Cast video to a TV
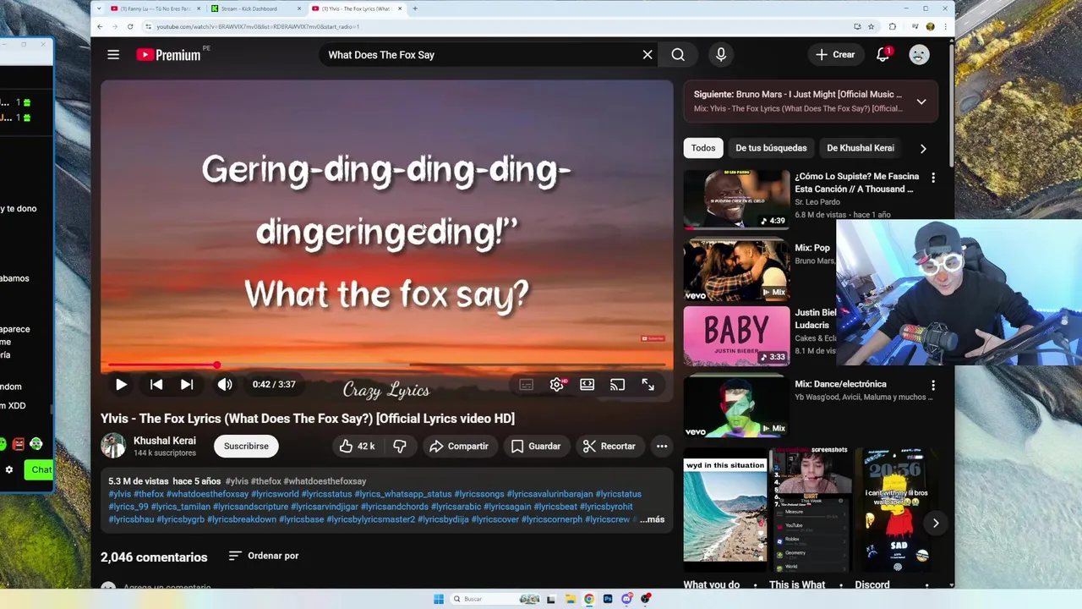 [x=618, y=385]
